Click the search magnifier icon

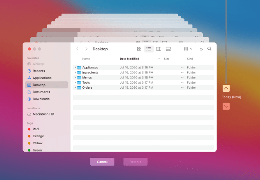[209, 49]
